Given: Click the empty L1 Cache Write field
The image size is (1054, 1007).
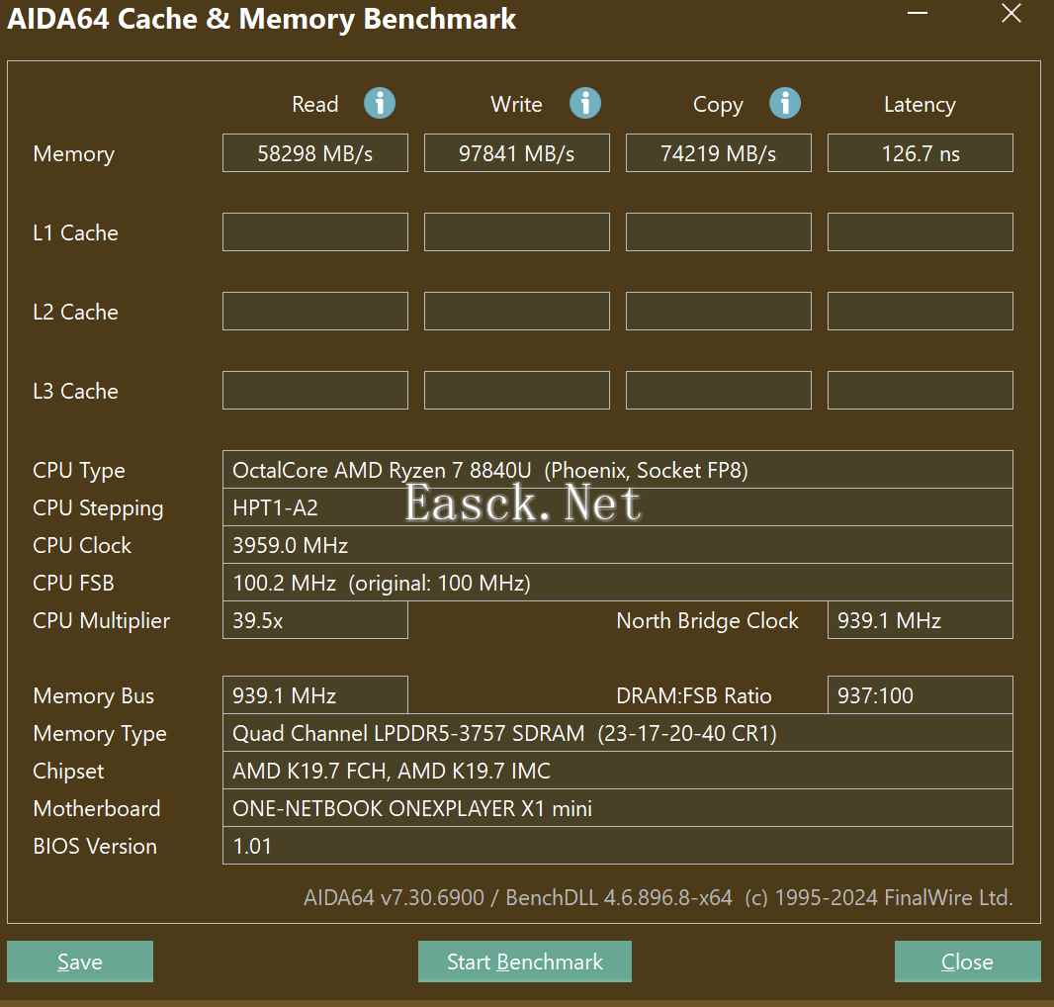Looking at the screenshot, I should pos(517,232).
